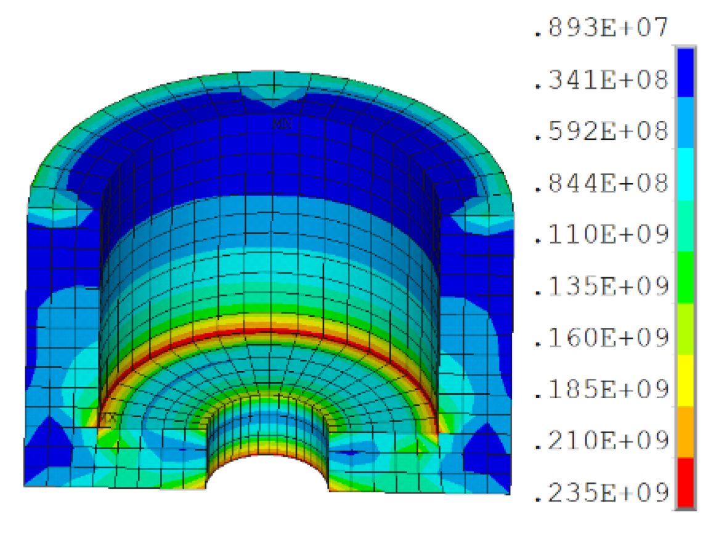Click the .893E+07 minimum legend value

coord(601,29)
